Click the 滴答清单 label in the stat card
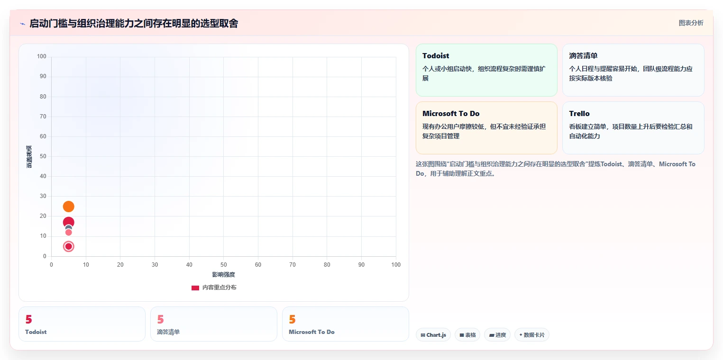The image size is (723, 360). click(168, 332)
